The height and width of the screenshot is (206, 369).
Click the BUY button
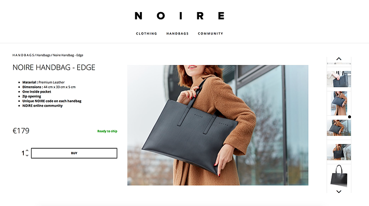tap(74, 153)
